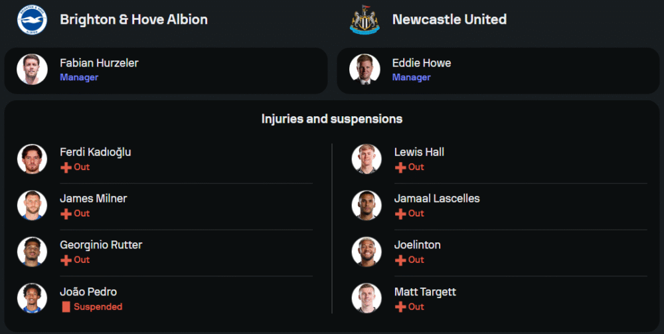
Task: Click the Brighton & Hove Albion crest
Action: tap(32, 19)
